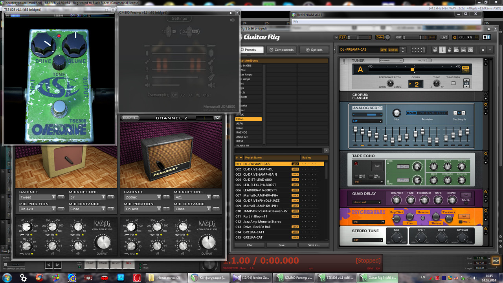Power off the Psychedelay module
The height and width of the screenshot is (283, 503).
point(486,211)
